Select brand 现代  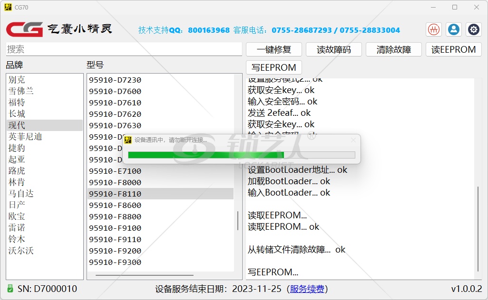pos(45,125)
